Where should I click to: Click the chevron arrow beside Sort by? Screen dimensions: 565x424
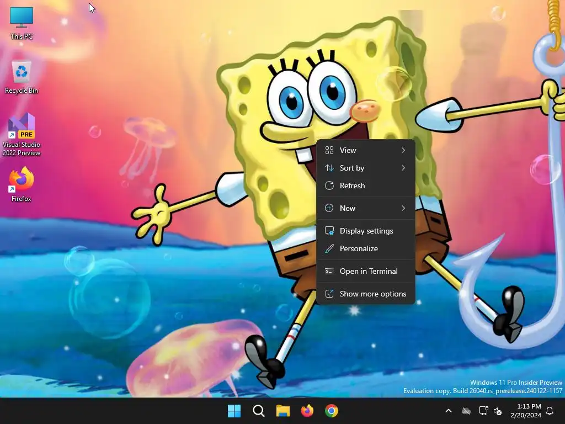(403, 168)
